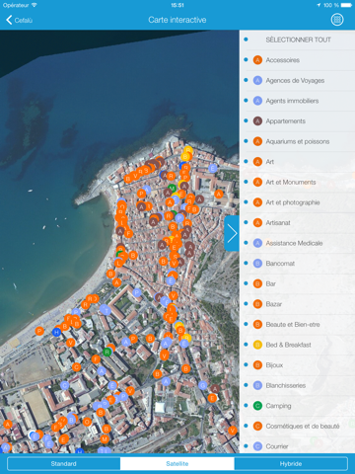Screen dimensions: 355x474
Task: Select the Bazar label
Action: [274, 304]
